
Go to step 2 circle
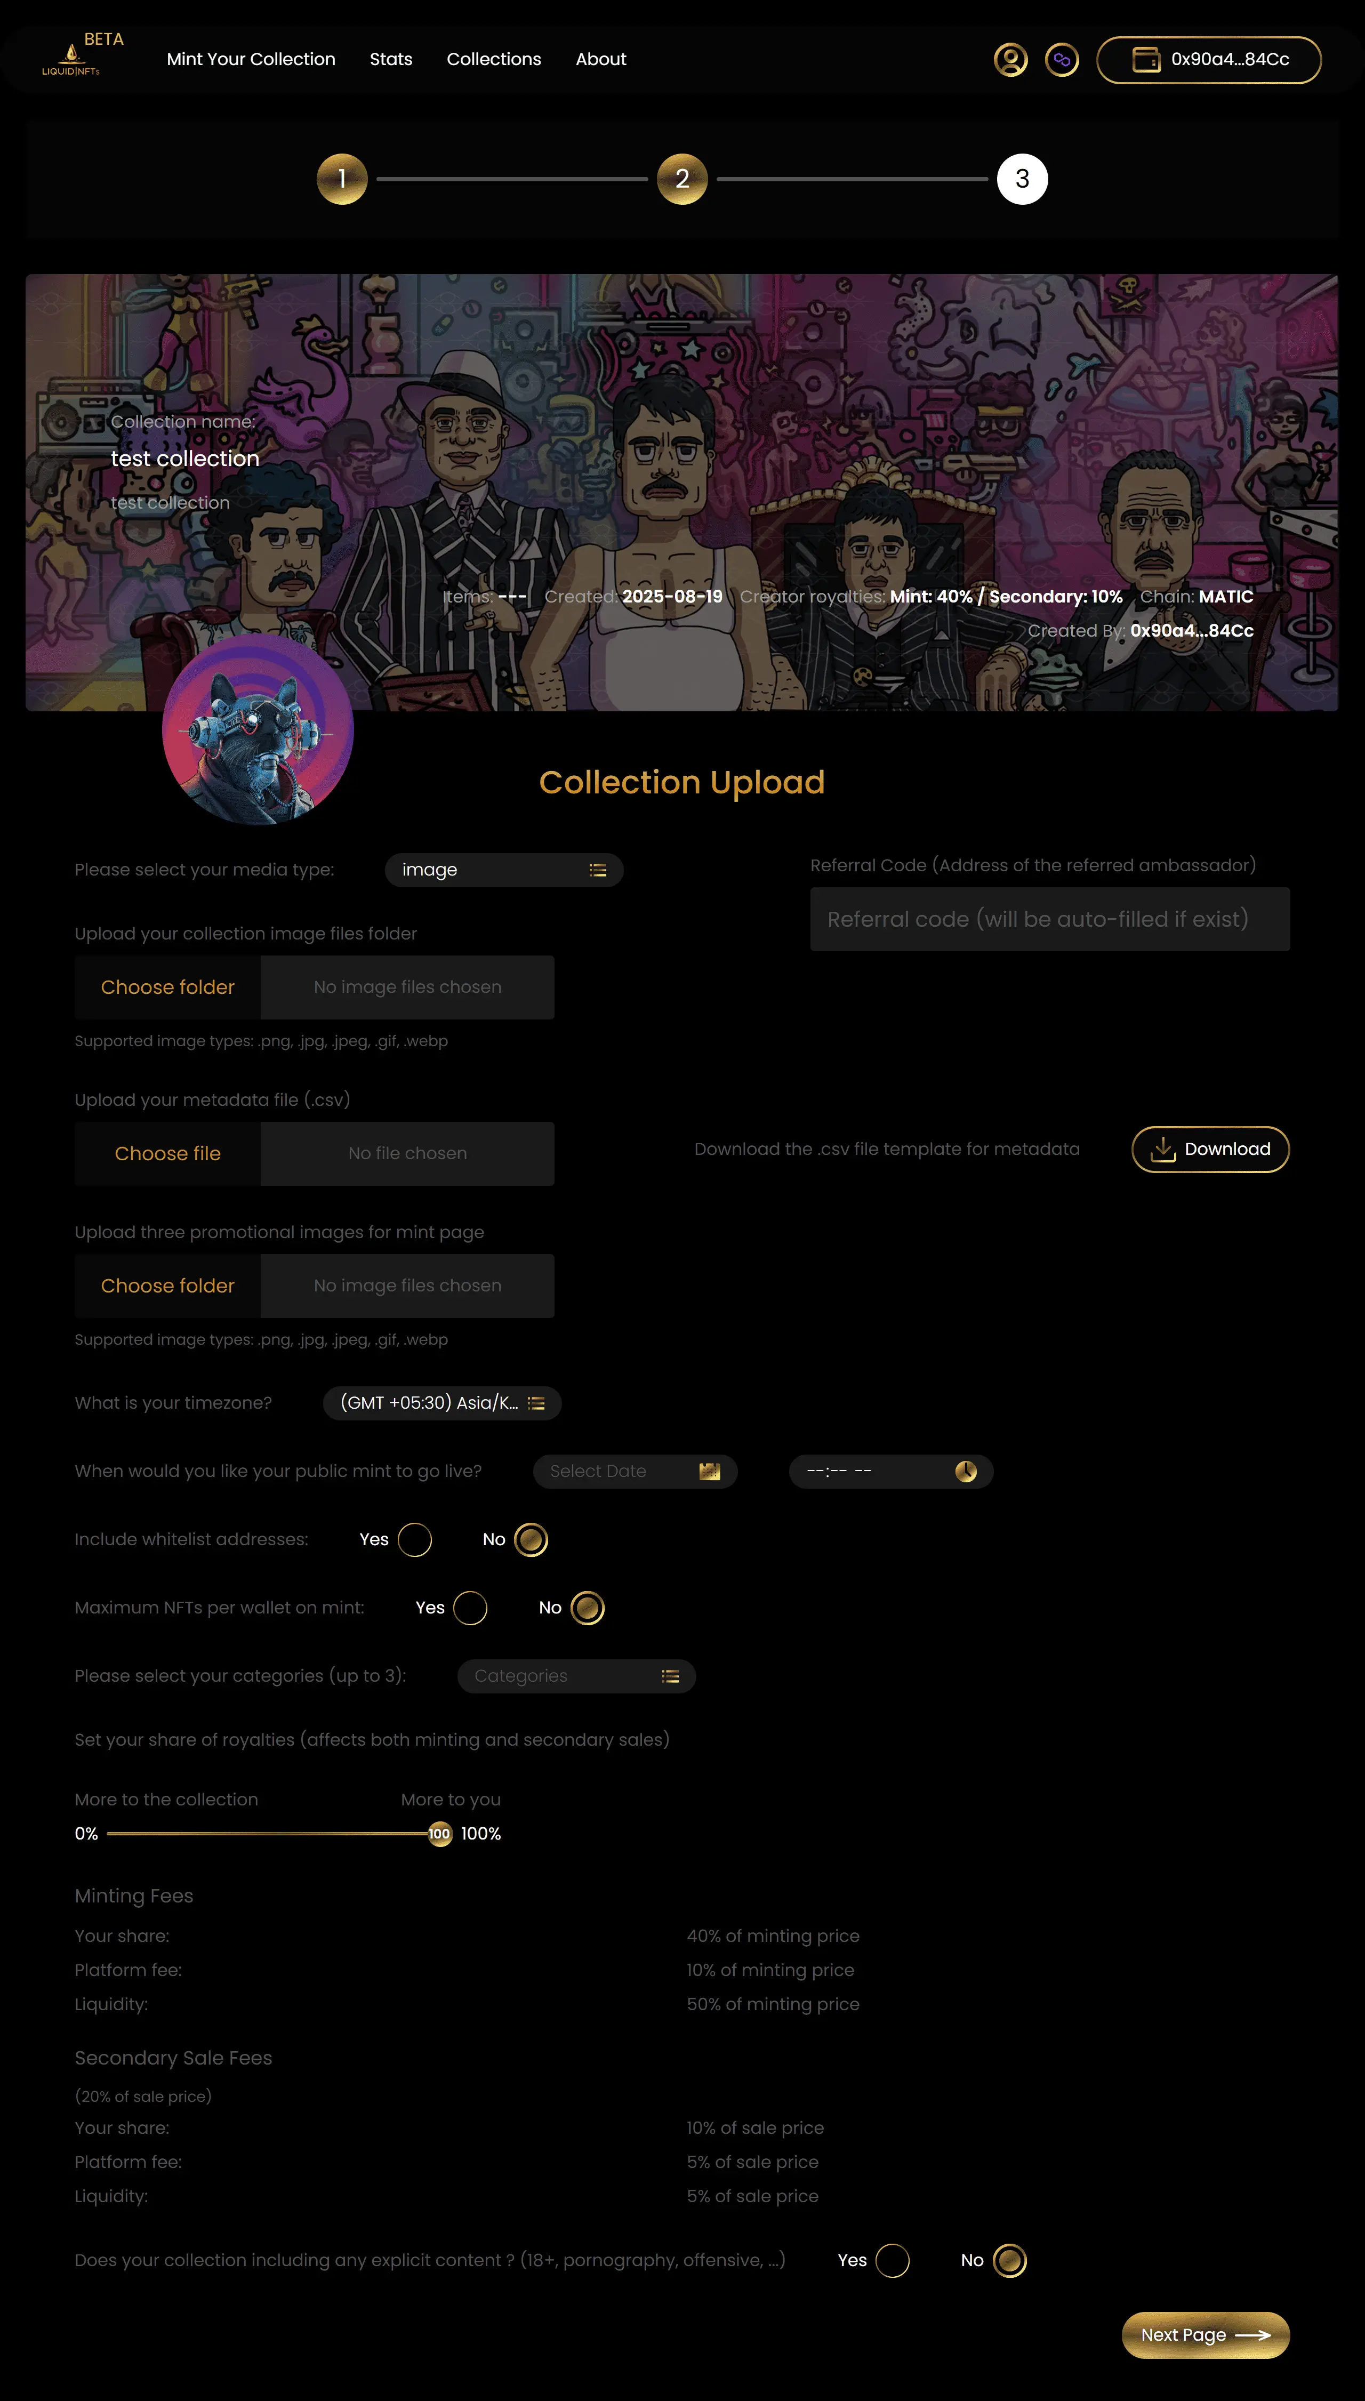[x=681, y=179]
